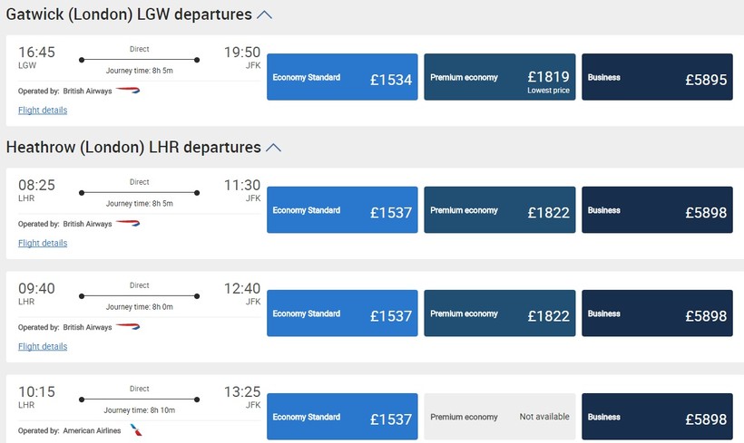Click American Airlines logo on 10:15 flight
The height and width of the screenshot is (443, 744).
(136, 430)
